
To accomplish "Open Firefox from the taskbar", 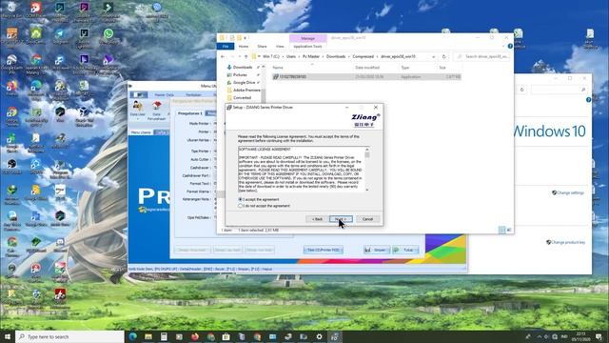I will (195, 336).
